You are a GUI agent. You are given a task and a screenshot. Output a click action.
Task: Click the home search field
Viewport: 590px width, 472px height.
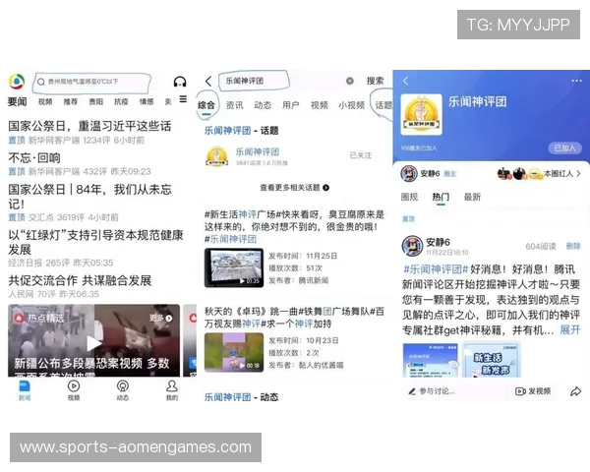[x=91, y=82]
